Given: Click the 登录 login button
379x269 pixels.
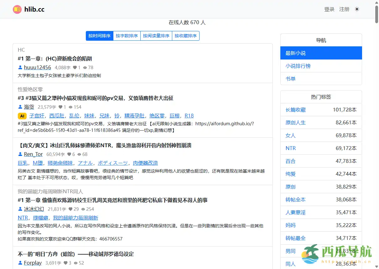Looking at the screenshot, I should (x=330, y=9).
